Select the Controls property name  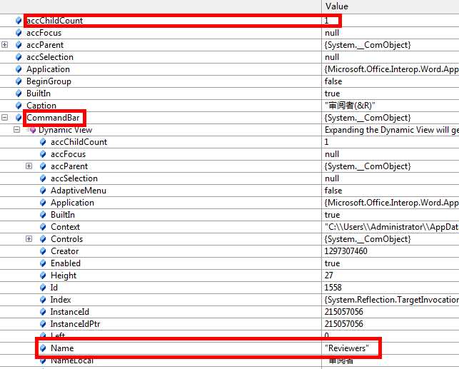66,239
